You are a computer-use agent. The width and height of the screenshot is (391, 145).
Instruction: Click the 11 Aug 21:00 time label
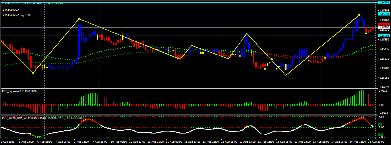pos(210,142)
